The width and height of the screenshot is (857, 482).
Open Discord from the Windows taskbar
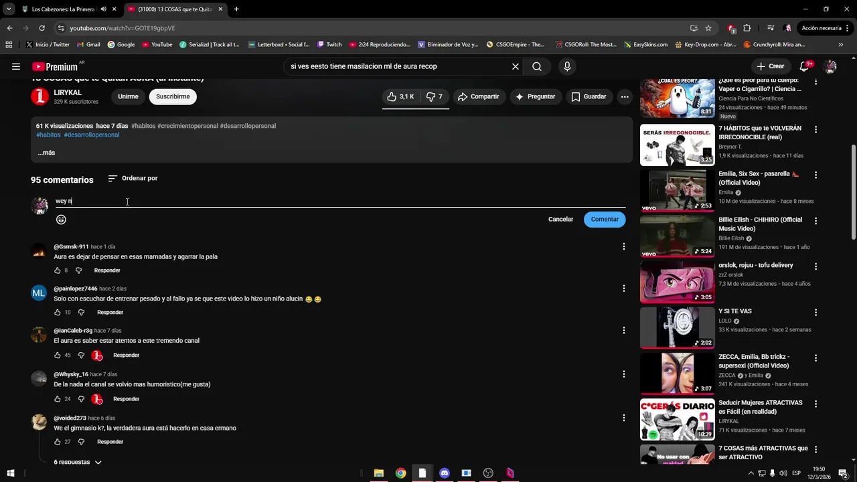coord(444,473)
